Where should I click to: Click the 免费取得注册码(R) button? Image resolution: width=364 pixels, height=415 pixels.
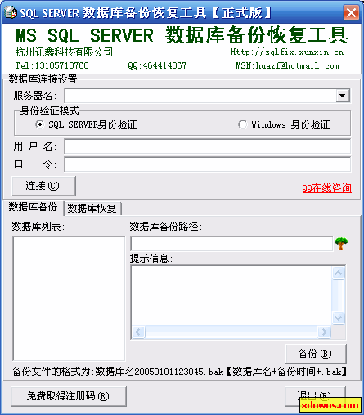(x=69, y=396)
